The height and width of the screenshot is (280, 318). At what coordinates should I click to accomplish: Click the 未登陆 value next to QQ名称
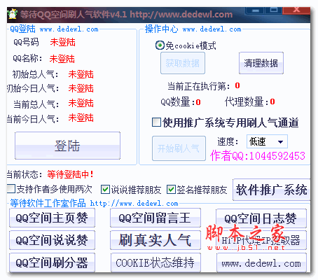click(62, 59)
